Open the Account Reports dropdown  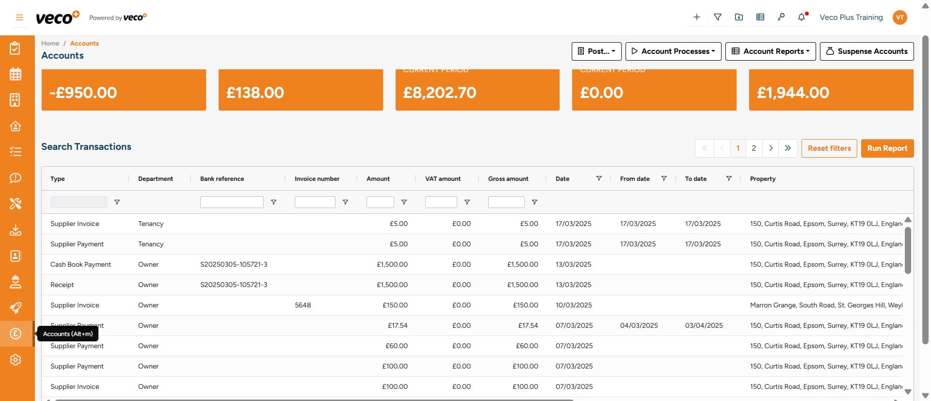click(770, 51)
